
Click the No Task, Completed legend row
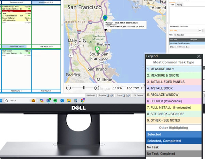174,154
